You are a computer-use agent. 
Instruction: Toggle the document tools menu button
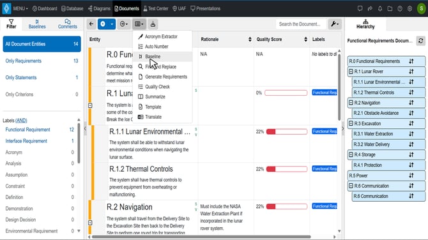click(x=139, y=24)
